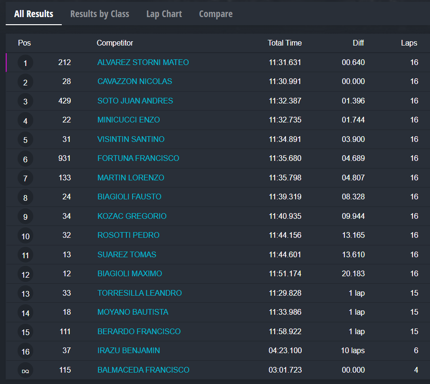Click the position 12 circle badge
Screen dimensions: 430x384
click(25, 274)
